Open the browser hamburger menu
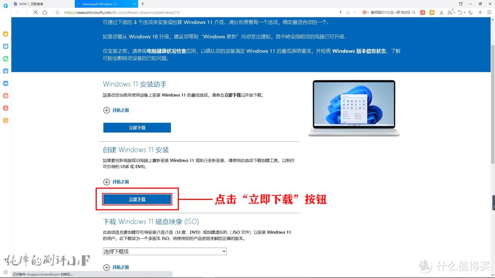The height and width of the screenshot is (278, 495). pos(489,12)
